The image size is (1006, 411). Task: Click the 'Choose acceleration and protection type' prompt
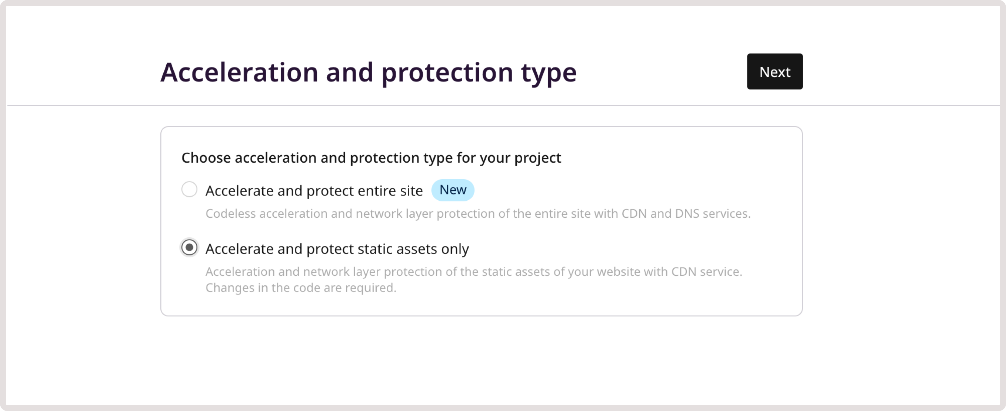tap(371, 158)
